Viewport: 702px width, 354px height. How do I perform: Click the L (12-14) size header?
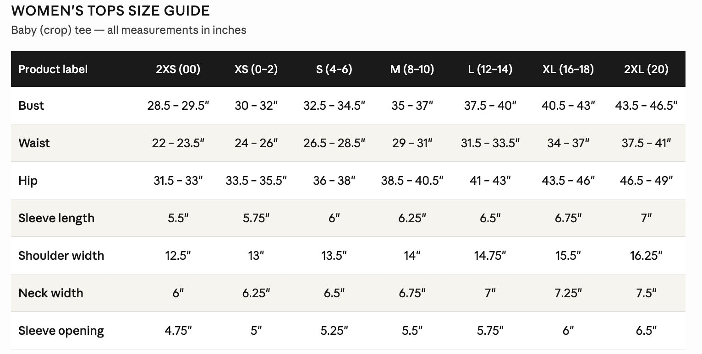[x=490, y=70]
